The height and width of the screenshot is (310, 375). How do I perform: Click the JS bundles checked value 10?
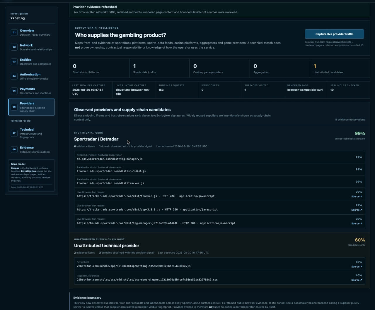click(332, 90)
